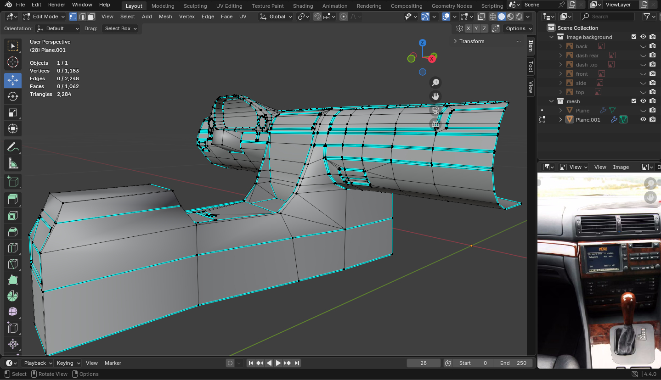Pick the Extrude Region tool

(x=13, y=199)
